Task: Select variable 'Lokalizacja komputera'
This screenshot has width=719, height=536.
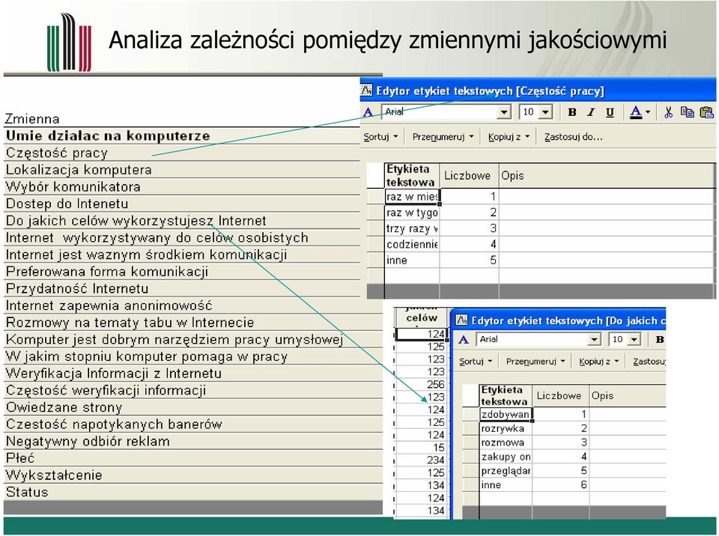Action: pos(182,170)
